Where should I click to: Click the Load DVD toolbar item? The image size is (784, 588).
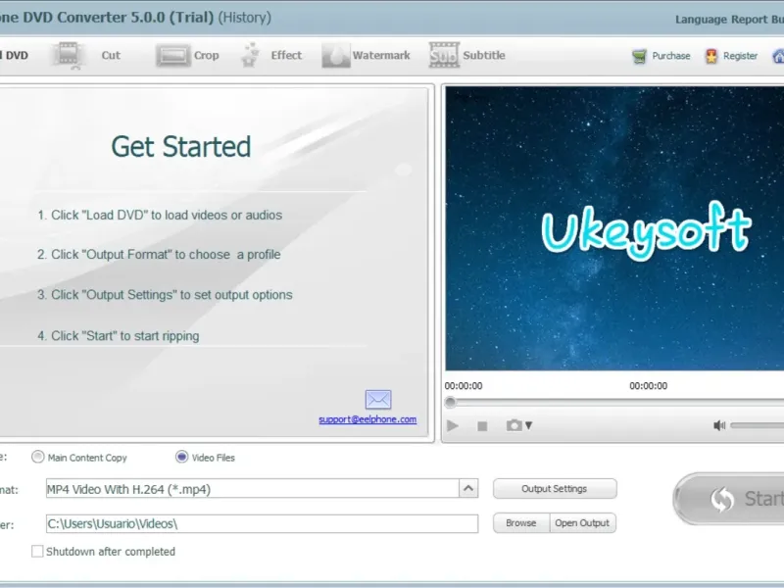pos(14,55)
